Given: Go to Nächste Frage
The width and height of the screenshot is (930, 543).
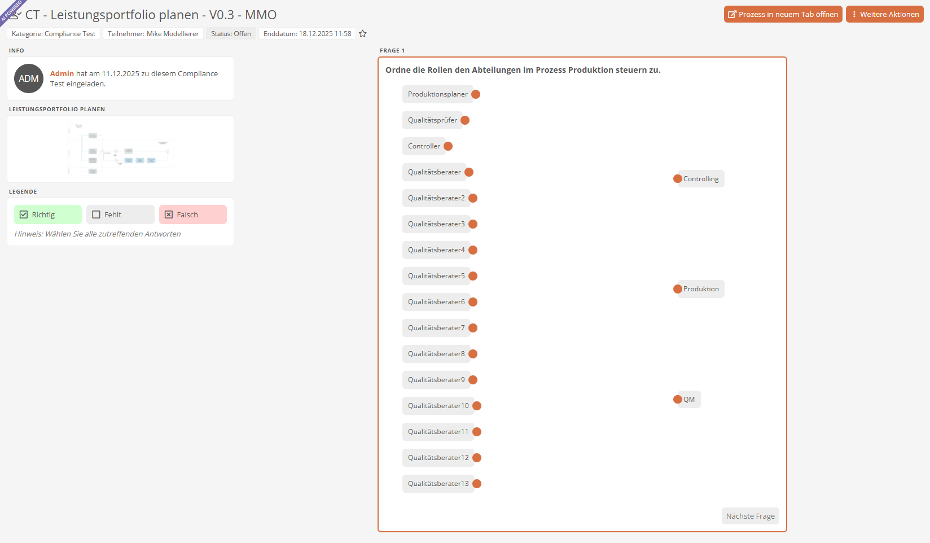Looking at the screenshot, I should [x=751, y=516].
